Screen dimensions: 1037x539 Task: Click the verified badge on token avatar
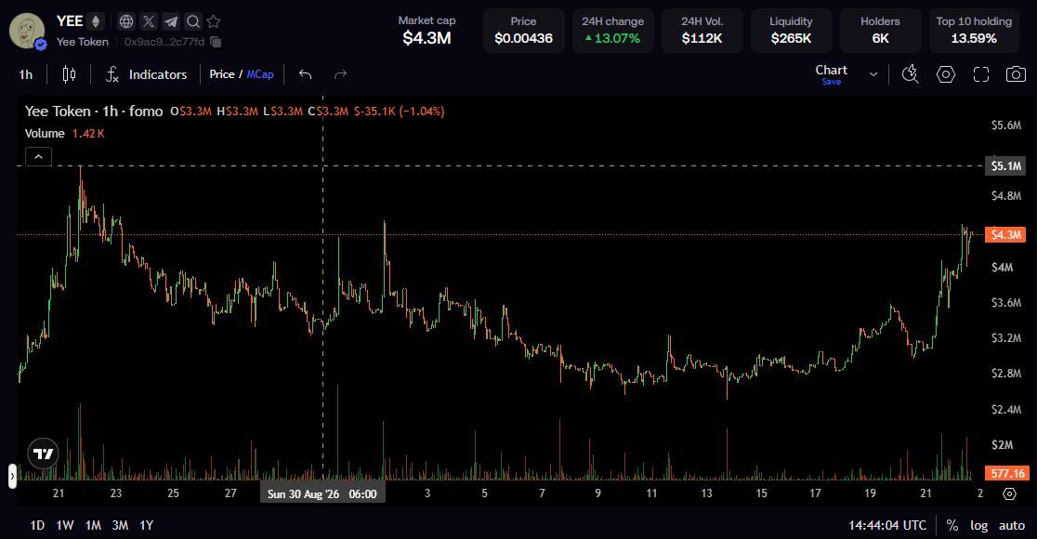[40, 45]
